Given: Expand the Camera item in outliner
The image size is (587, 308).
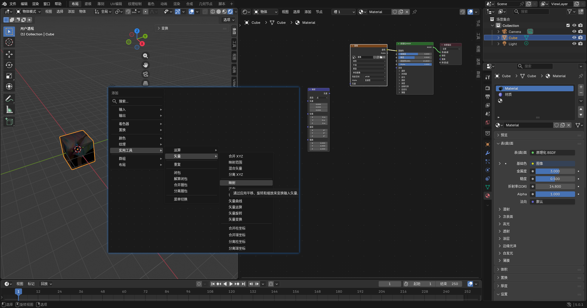Looking at the screenshot, I should [x=498, y=31].
